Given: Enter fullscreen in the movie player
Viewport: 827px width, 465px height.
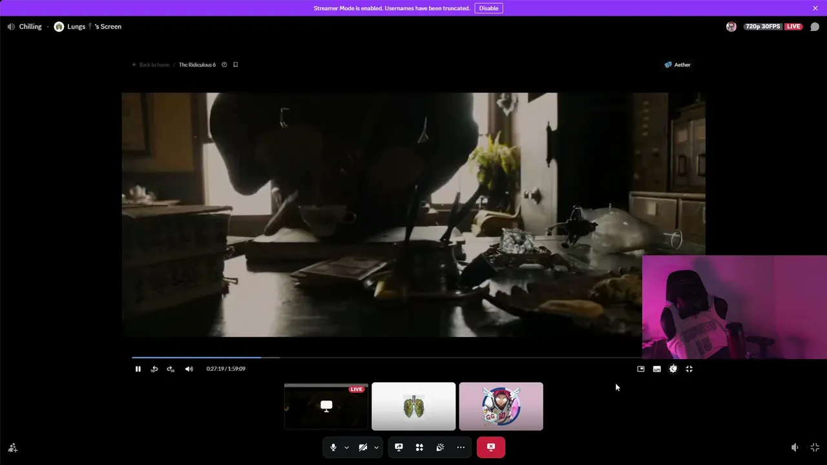Looking at the screenshot, I should click(689, 369).
